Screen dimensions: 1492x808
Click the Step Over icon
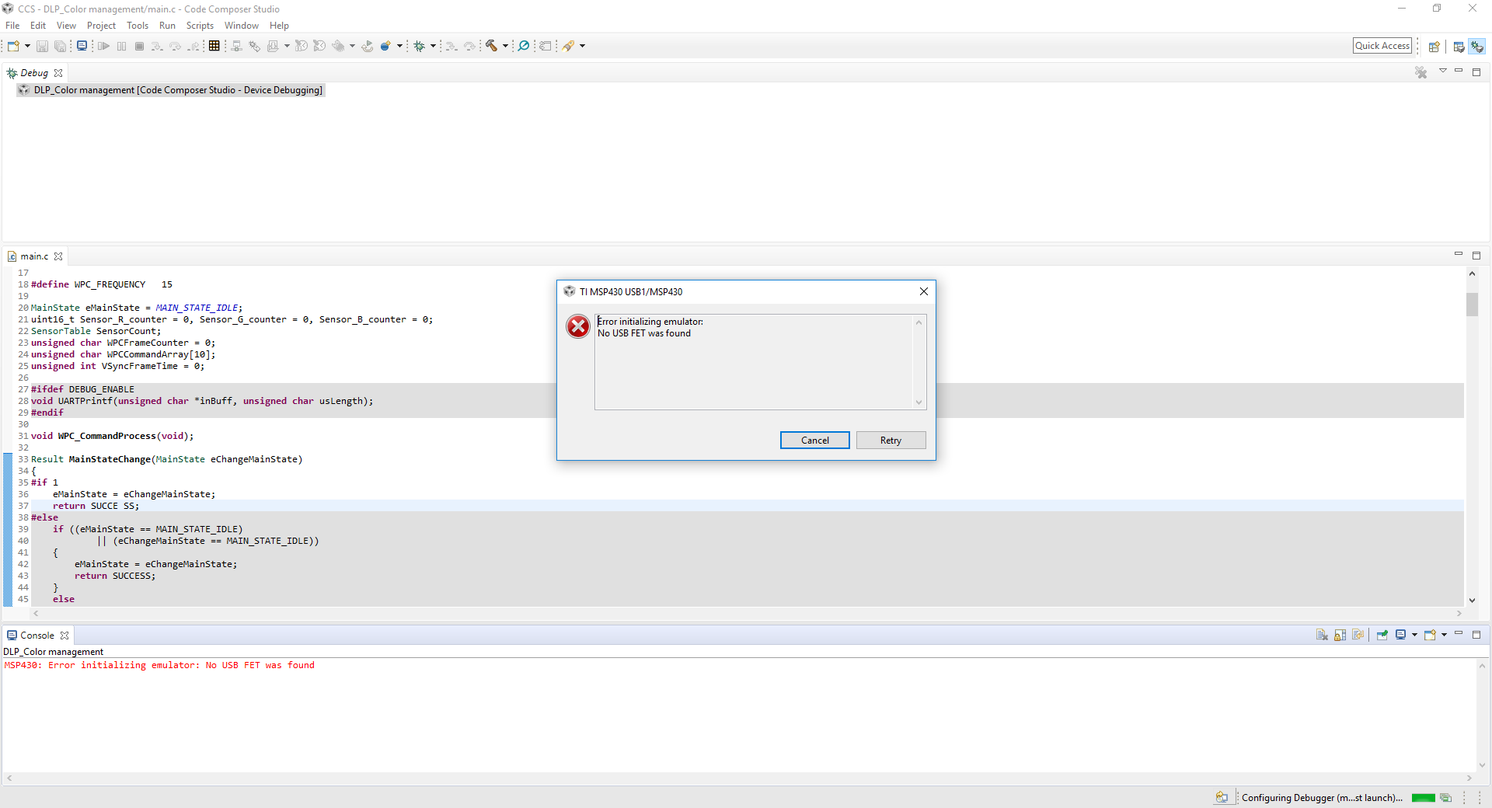[x=175, y=46]
